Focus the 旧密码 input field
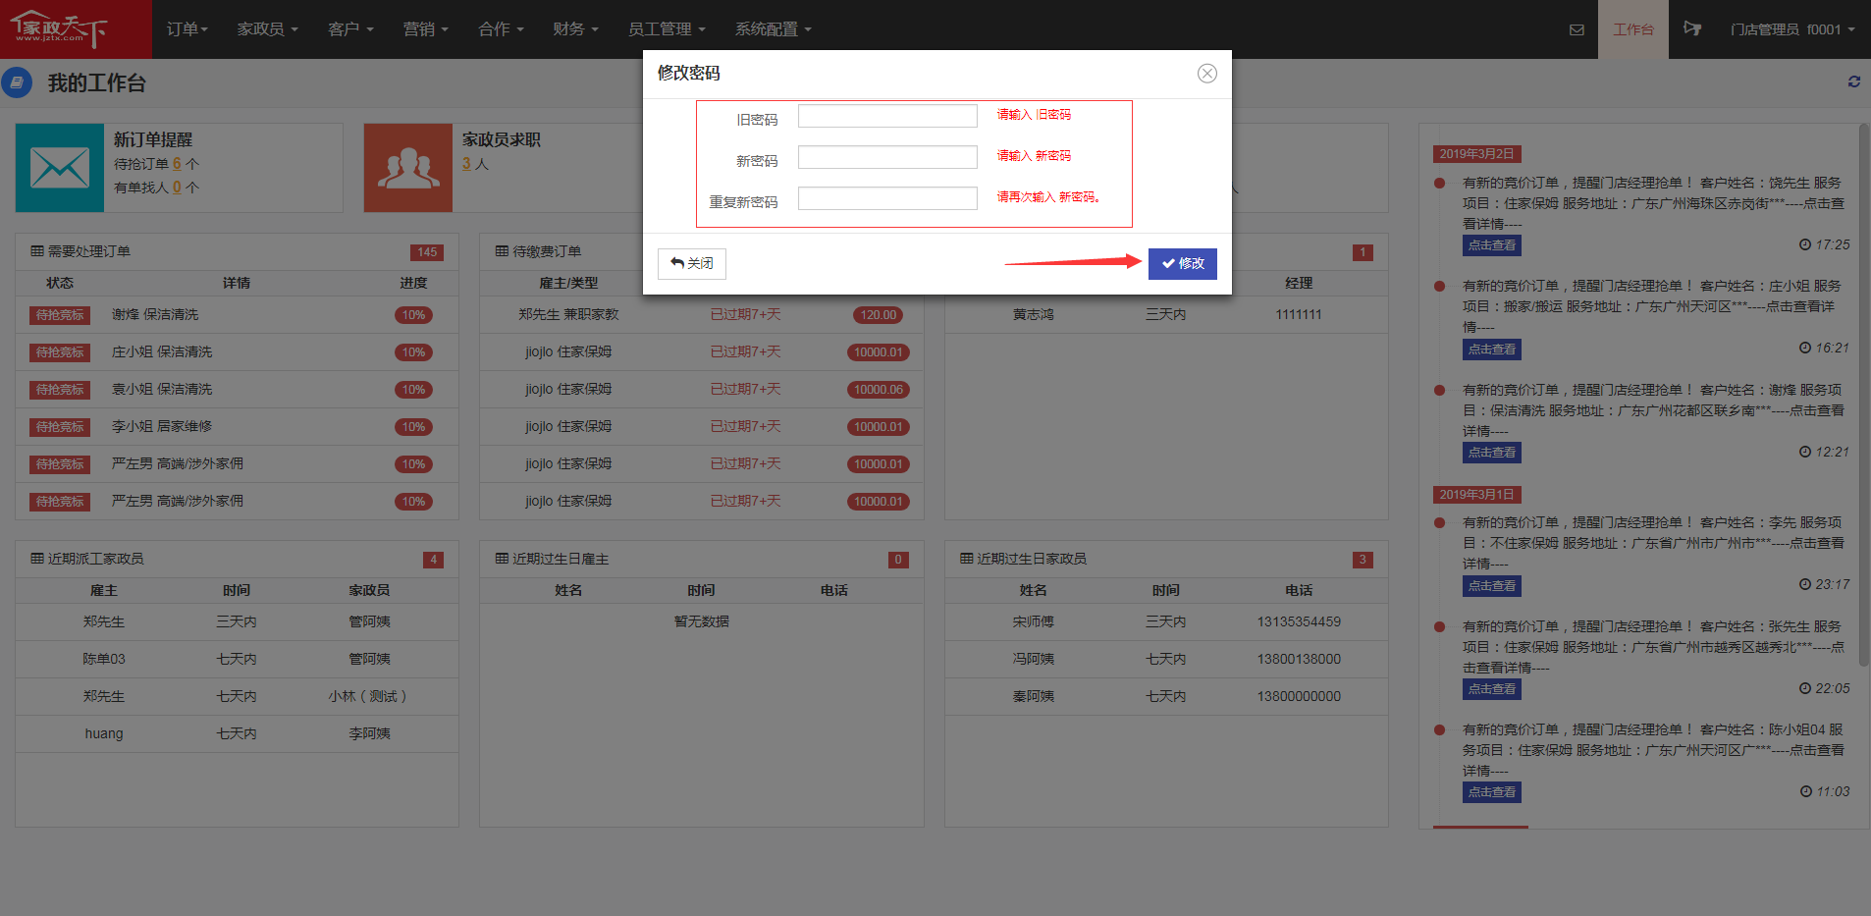The width and height of the screenshot is (1871, 916). pos(887,116)
